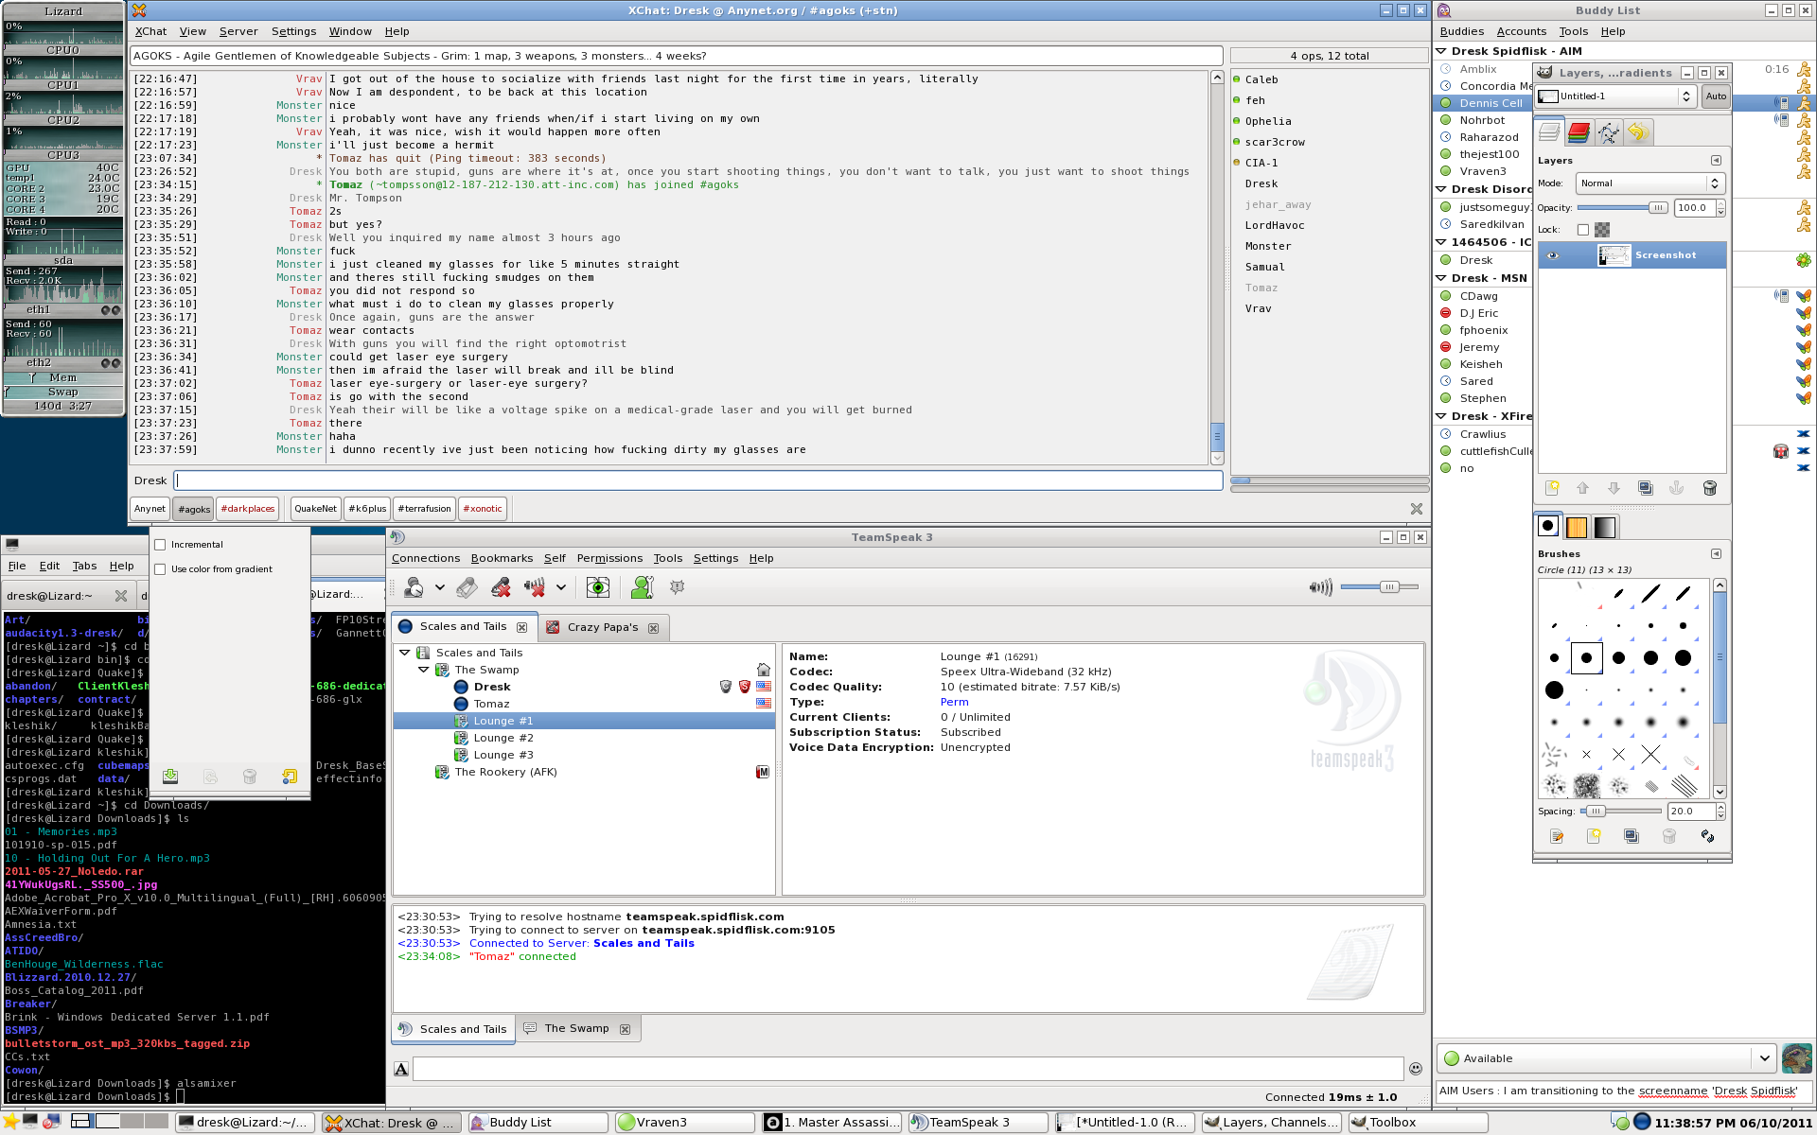The image size is (1817, 1135).
Task: Toggle the Lock alpha channel checker icon
Action: tap(1602, 230)
